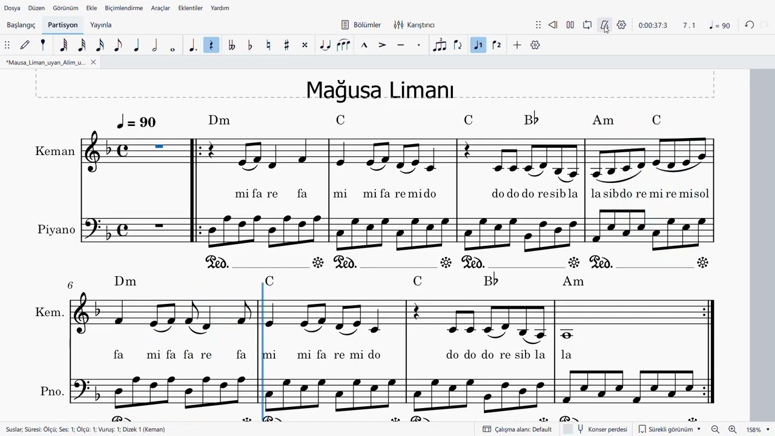Open the Karıştırıcı mixer
Image resolution: width=775 pixels, height=436 pixels.
pos(414,25)
